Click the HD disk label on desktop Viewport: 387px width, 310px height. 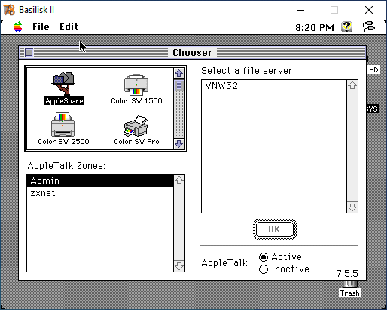(373, 69)
